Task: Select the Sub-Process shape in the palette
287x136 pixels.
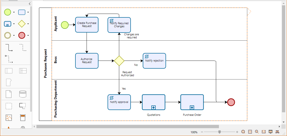Action: point(8,24)
